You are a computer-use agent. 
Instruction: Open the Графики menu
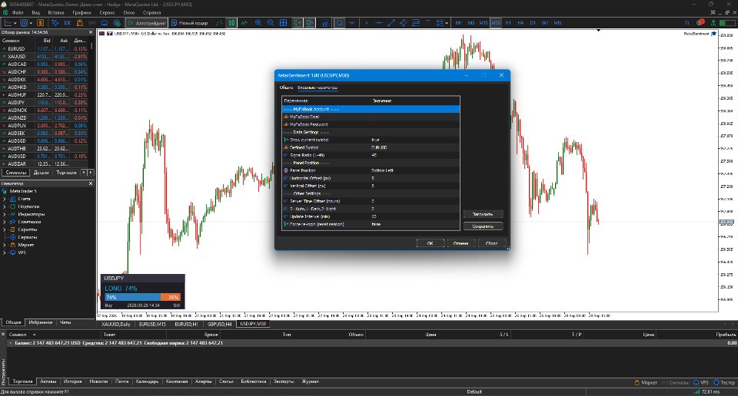(x=81, y=13)
